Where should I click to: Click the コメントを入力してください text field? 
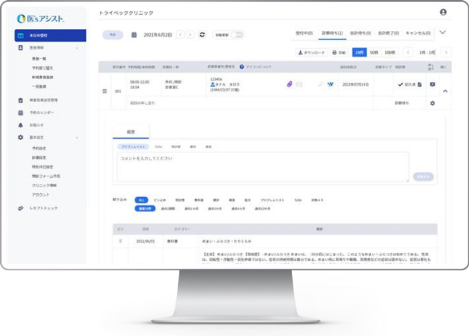[x=262, y=166]
